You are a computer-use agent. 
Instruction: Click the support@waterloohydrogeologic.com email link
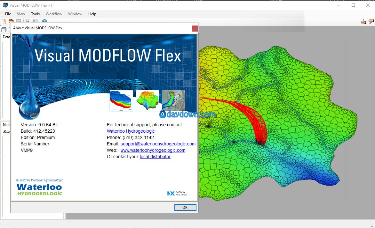point(158,144)
